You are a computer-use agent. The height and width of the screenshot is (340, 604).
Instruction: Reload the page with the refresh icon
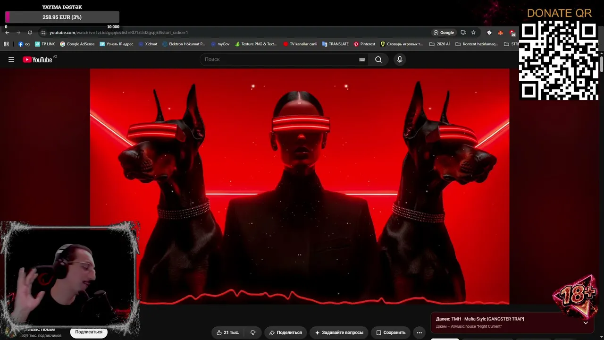(30, 33)
